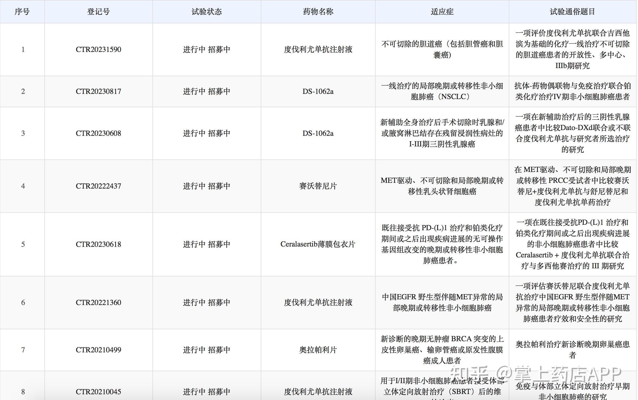
Task: Click sequence number 4
Action: click(x=23, y=186)
